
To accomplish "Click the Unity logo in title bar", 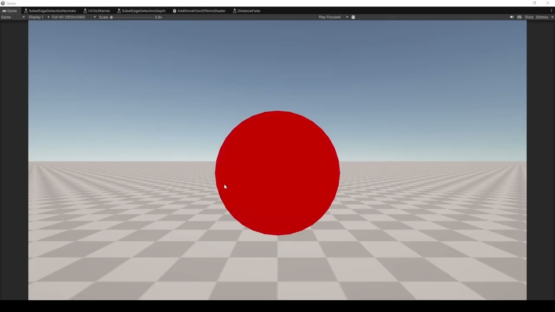I will tap(3, 3).
